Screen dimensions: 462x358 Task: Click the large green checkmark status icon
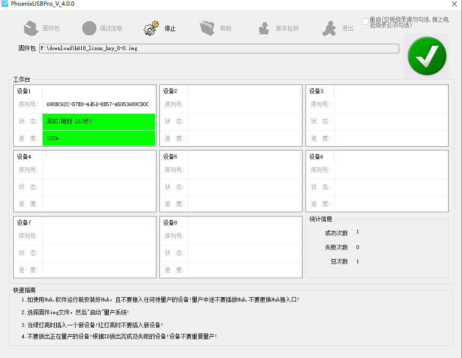pos(427,56)
